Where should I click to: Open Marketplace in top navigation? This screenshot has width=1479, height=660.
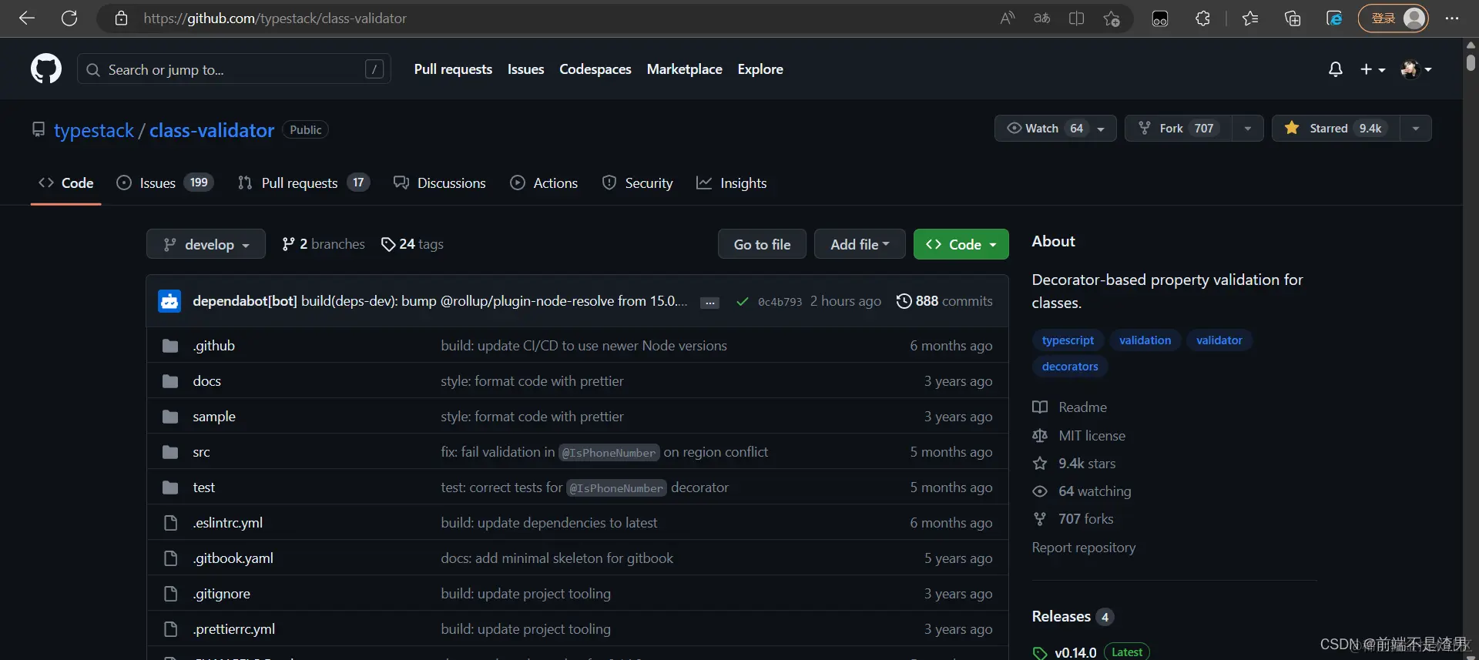(x=685, y=69)
